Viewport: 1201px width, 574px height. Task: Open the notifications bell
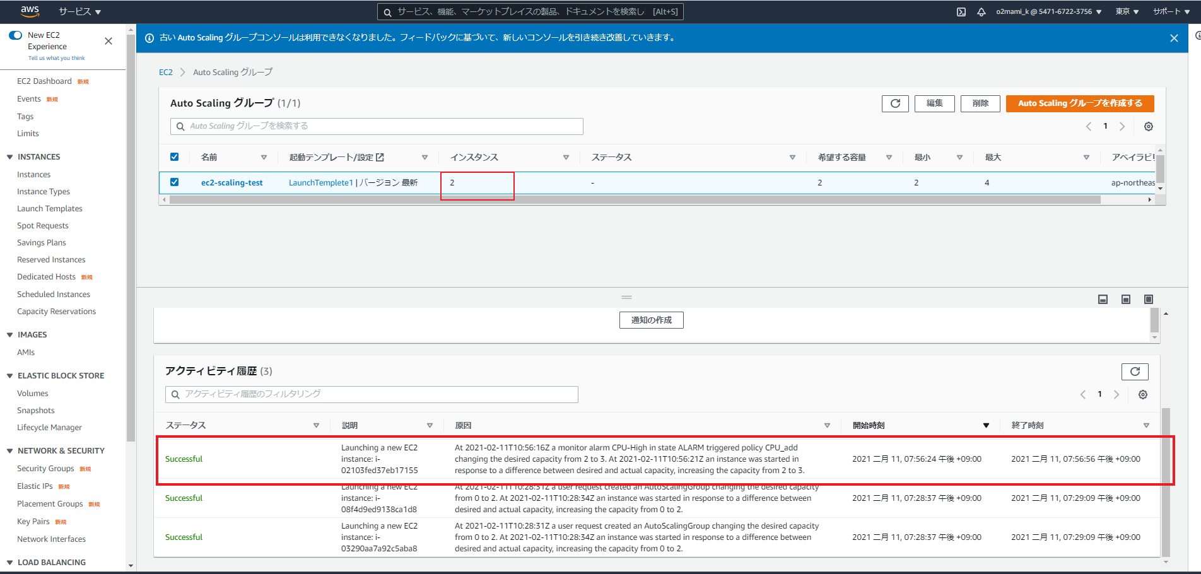(x=981, y=12)
